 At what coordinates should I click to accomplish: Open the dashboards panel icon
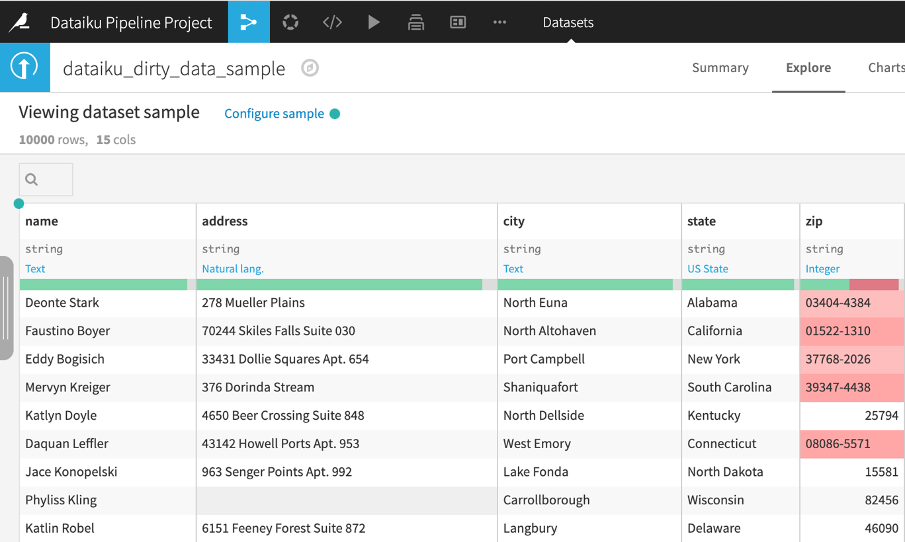click(458, 22)
